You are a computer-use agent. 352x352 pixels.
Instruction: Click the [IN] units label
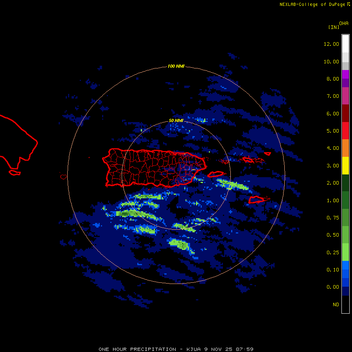pyautogui.click(x=334, y=27)
